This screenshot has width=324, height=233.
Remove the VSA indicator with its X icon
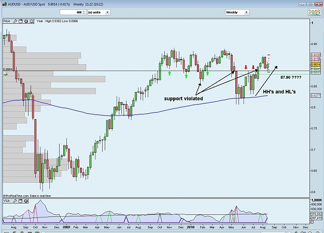click(x=26, y=201)
